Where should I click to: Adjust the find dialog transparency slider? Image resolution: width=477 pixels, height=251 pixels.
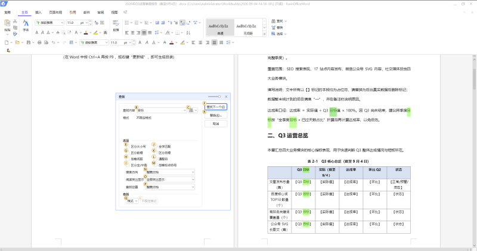215,97
